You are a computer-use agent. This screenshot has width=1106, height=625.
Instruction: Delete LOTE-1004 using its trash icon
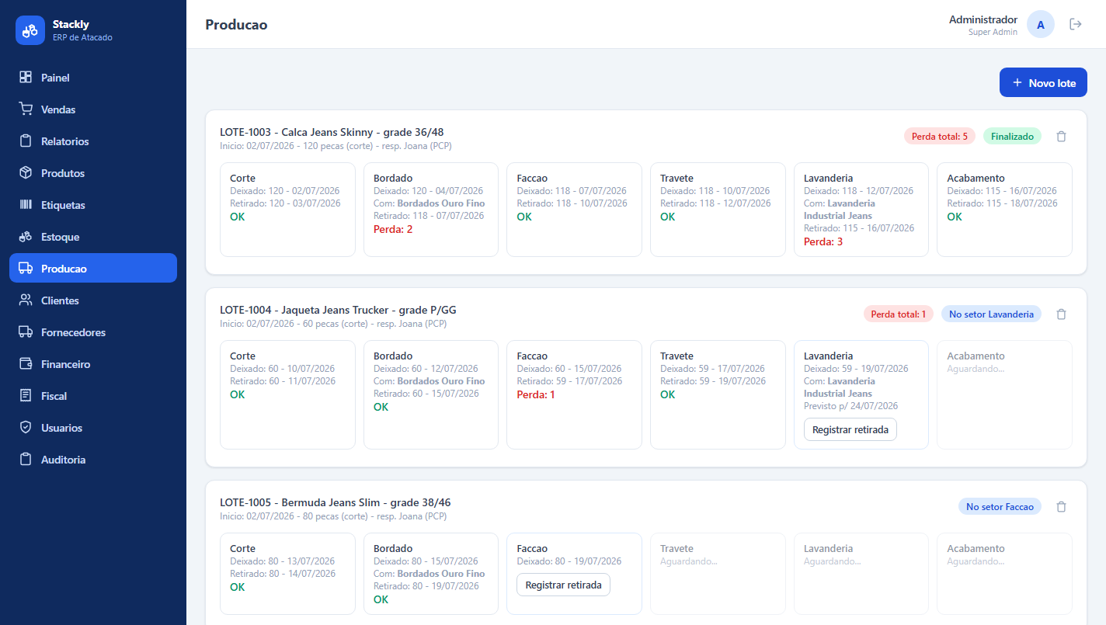click(1062, 314)
